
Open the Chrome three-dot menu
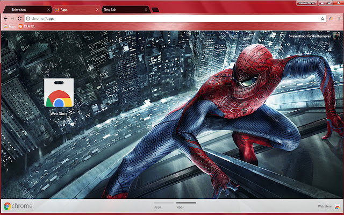coord(339,19)
